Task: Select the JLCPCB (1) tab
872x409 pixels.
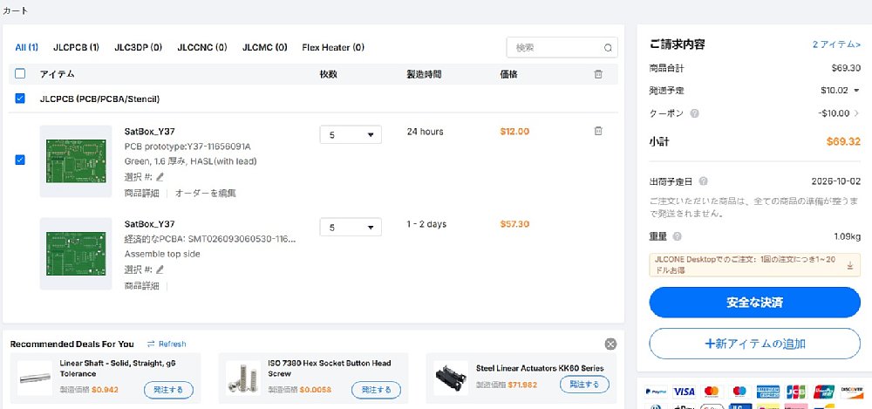Action: tap(76, 47)
